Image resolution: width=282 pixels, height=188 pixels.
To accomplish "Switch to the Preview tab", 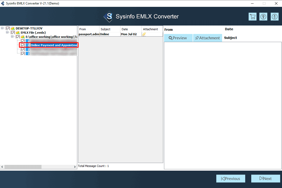I will [x=178, y=38].
